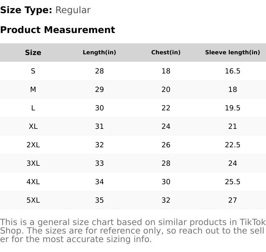Click the 25.5 sleeve length value
Viewport: 266px width, 252px height.
click(x=232, y=182)
